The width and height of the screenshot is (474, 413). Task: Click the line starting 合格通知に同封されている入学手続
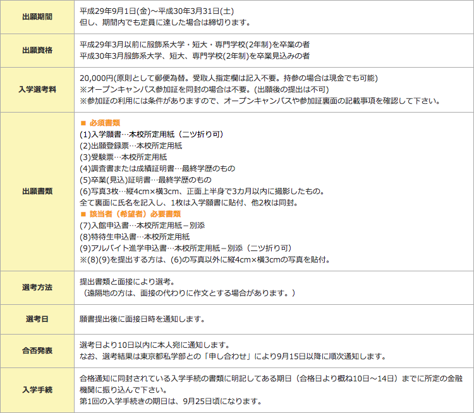(x=271, y=379)
